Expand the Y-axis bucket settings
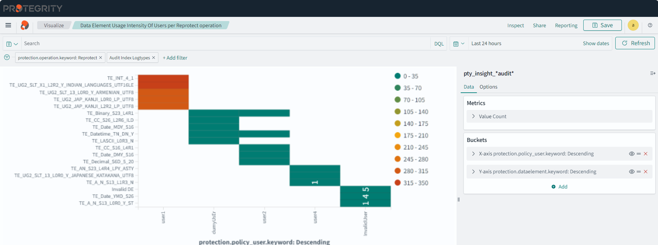The width and height of the screenshot is (658, 245). pos(473,172)
